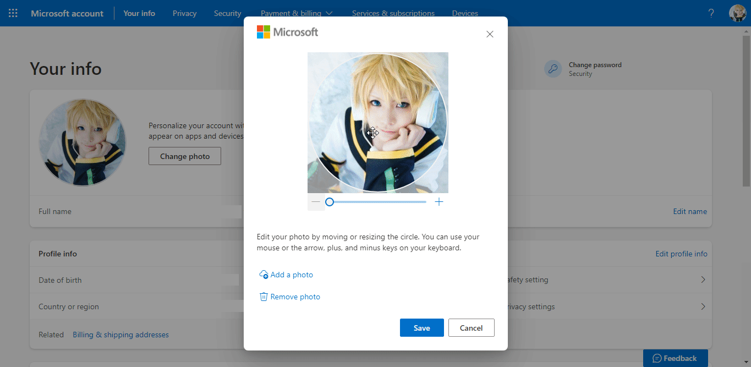Screen dimensions: 751x367
Task: Expand the safety setting row
Action: [703, 280]
